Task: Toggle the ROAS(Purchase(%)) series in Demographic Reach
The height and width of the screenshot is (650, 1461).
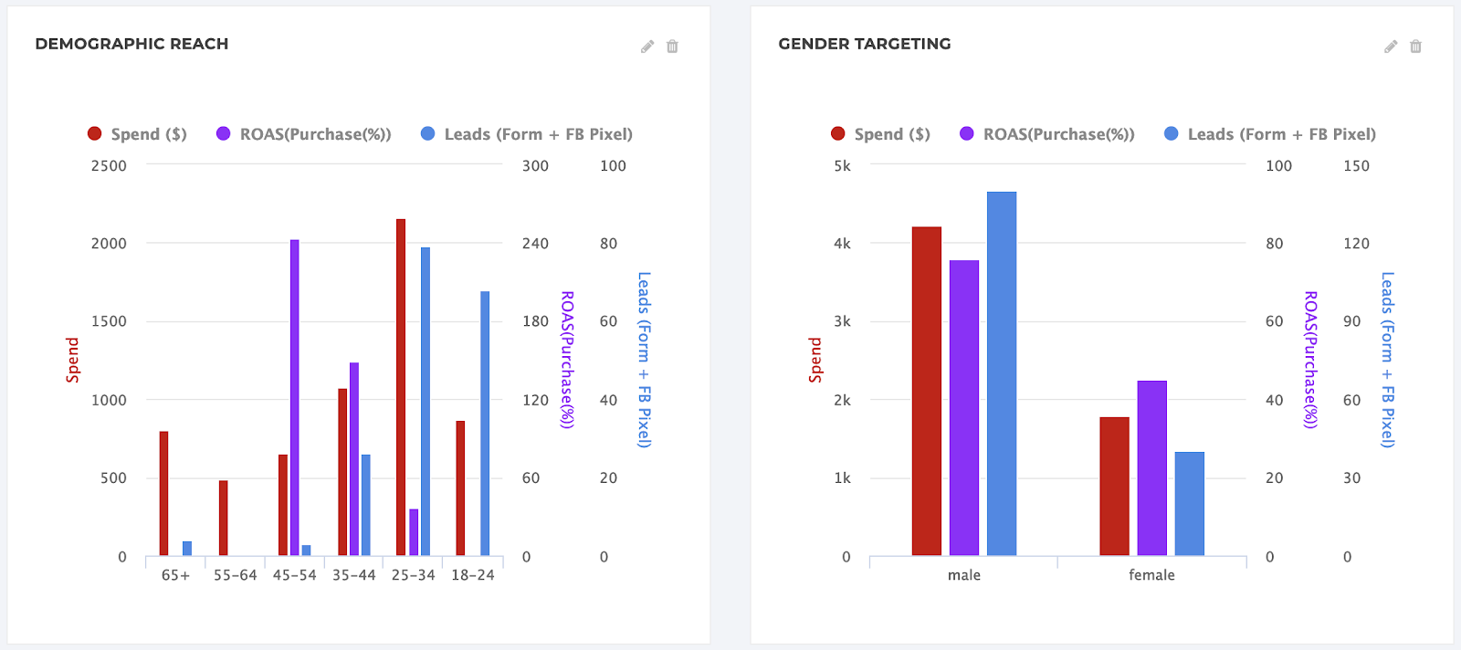Action: tap(315, 133)
